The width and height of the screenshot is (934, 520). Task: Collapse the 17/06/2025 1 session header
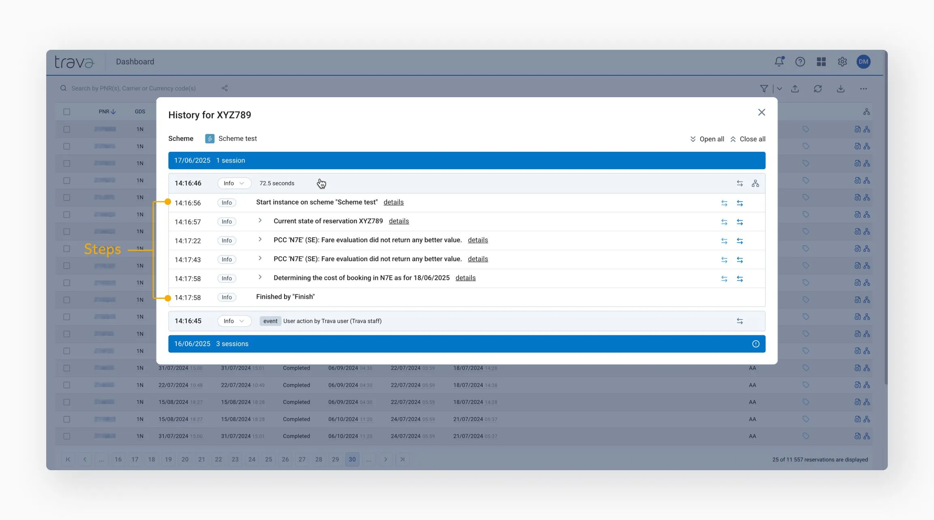click(x=466, y=160)
